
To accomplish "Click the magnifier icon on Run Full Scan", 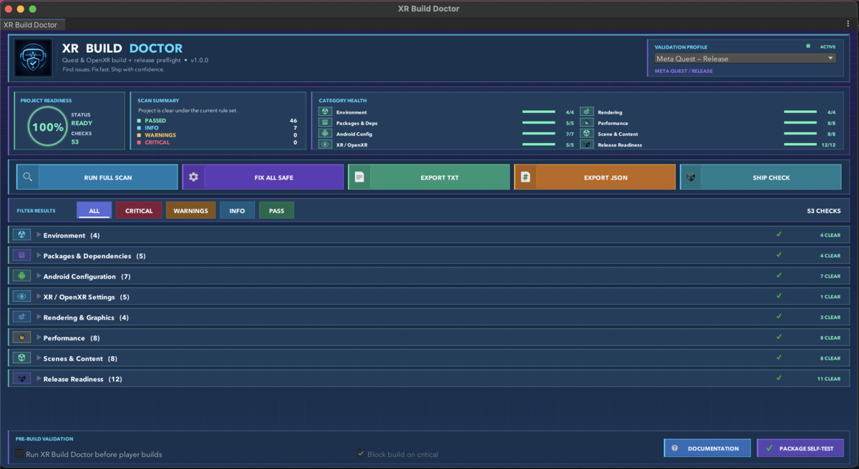I will click(27, 177).
